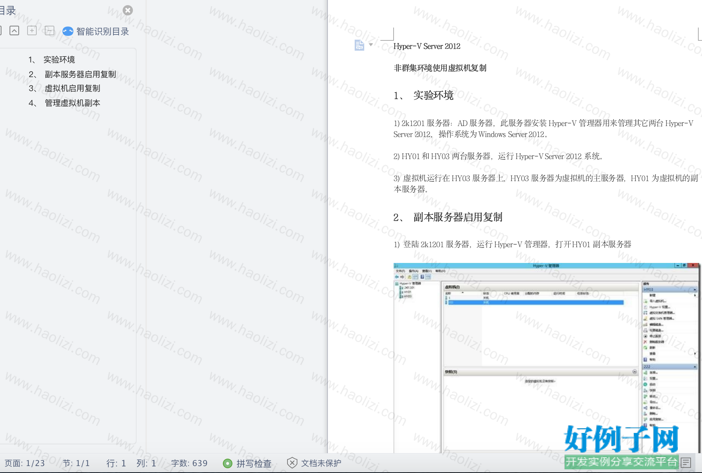The height and width of the screenshot is (473, 702).
Task: Click the subtitle 非群集环境使用虚拟机复制
Action: [440, 68]
